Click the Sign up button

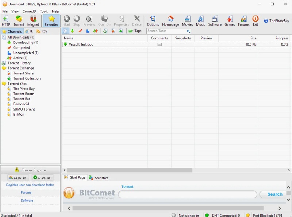[x=42, y=178]
